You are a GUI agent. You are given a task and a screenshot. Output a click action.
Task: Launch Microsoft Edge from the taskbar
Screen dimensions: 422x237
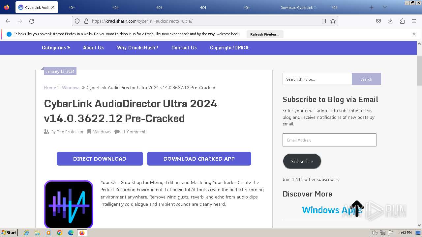pos(71,233)
